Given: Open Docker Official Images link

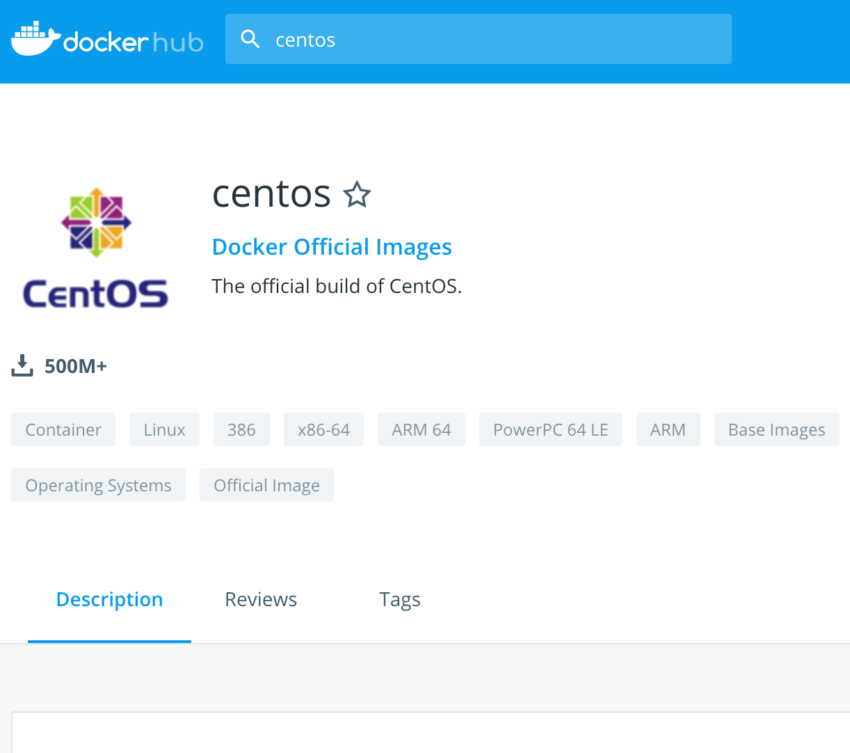Looking at the screenshot, I should click(332, 246).
